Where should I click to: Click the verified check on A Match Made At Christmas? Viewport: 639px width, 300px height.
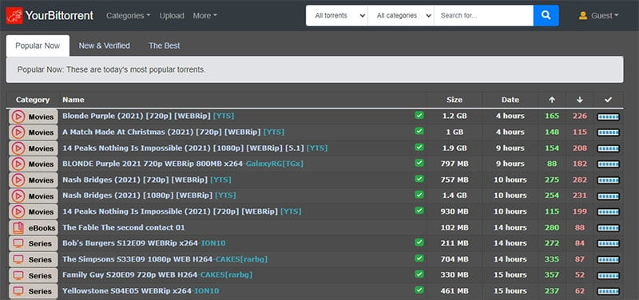[419, 131]
